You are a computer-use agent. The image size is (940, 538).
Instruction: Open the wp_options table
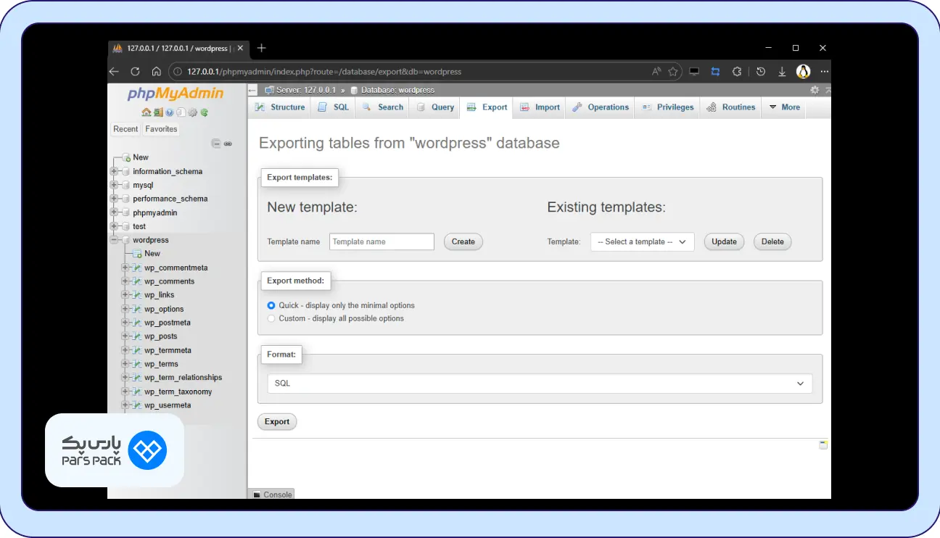[164, 309]
